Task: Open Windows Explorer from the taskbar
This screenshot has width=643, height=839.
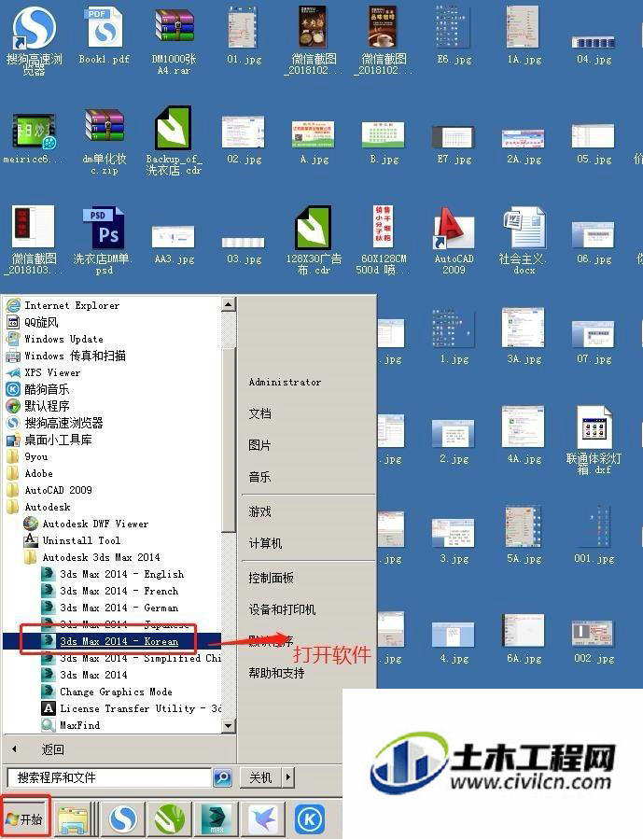Action: point(75,818)
